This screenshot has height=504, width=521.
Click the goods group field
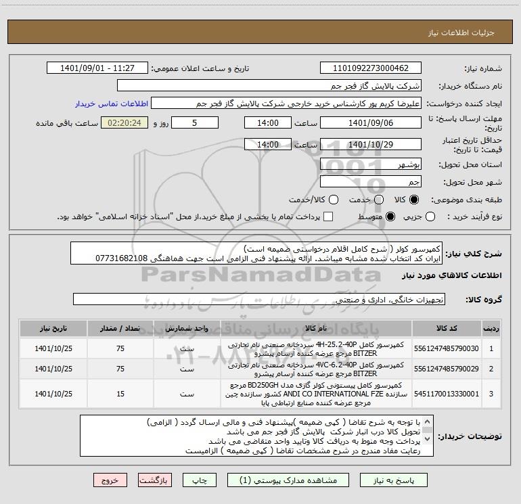coord(259,299)
